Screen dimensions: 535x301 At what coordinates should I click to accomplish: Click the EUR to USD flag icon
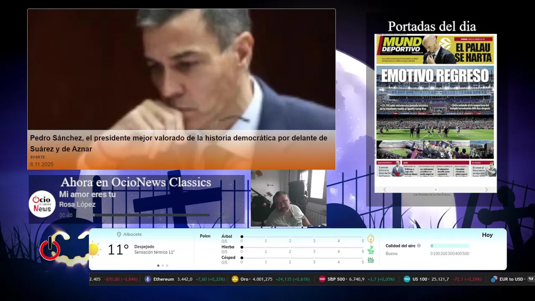pos(494,279)
